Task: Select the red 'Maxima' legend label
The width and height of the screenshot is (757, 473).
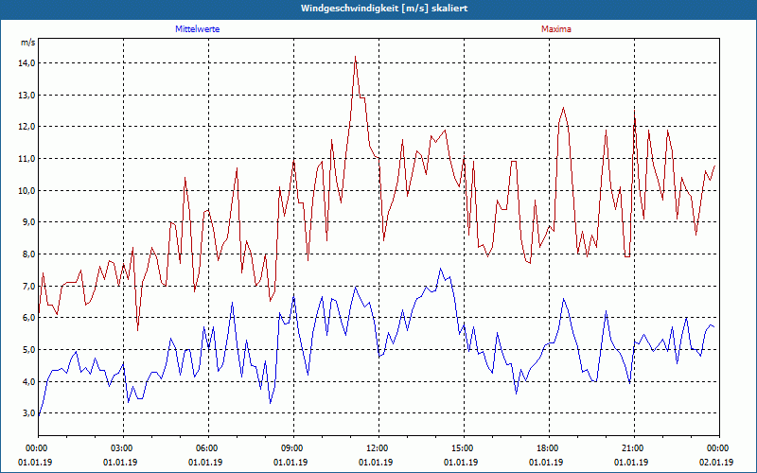Action: pyautogui.click(x=556, y=29)
